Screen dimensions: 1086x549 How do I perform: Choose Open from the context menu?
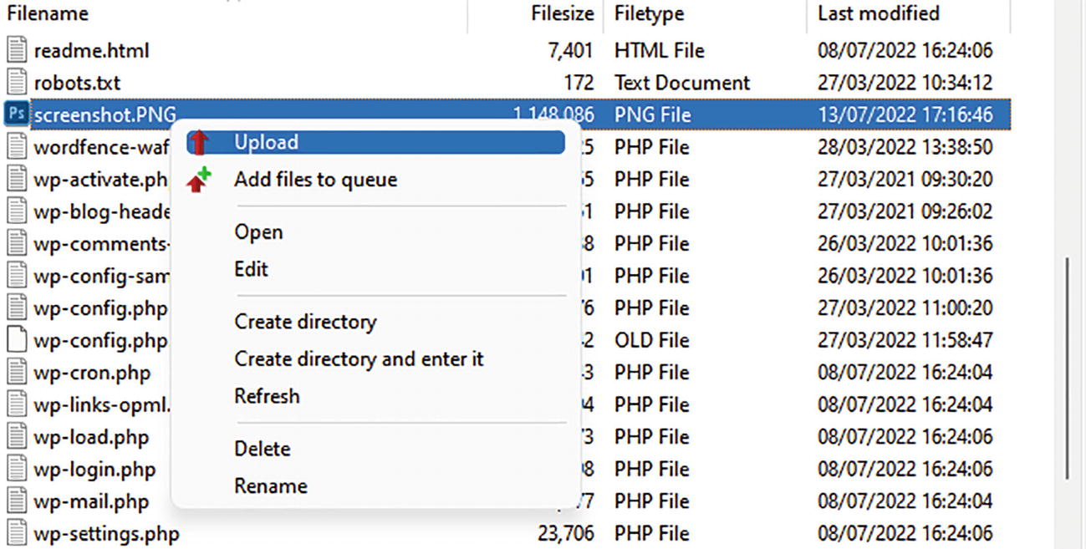(x=258, y=232)
